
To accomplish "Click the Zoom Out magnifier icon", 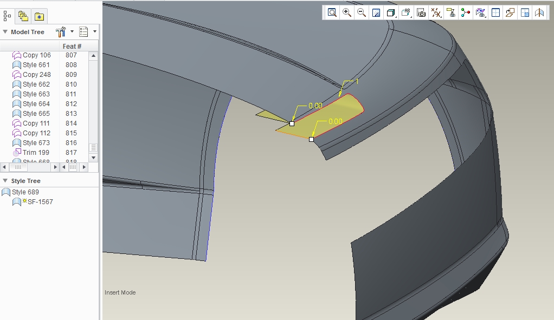I will [362, 13].
